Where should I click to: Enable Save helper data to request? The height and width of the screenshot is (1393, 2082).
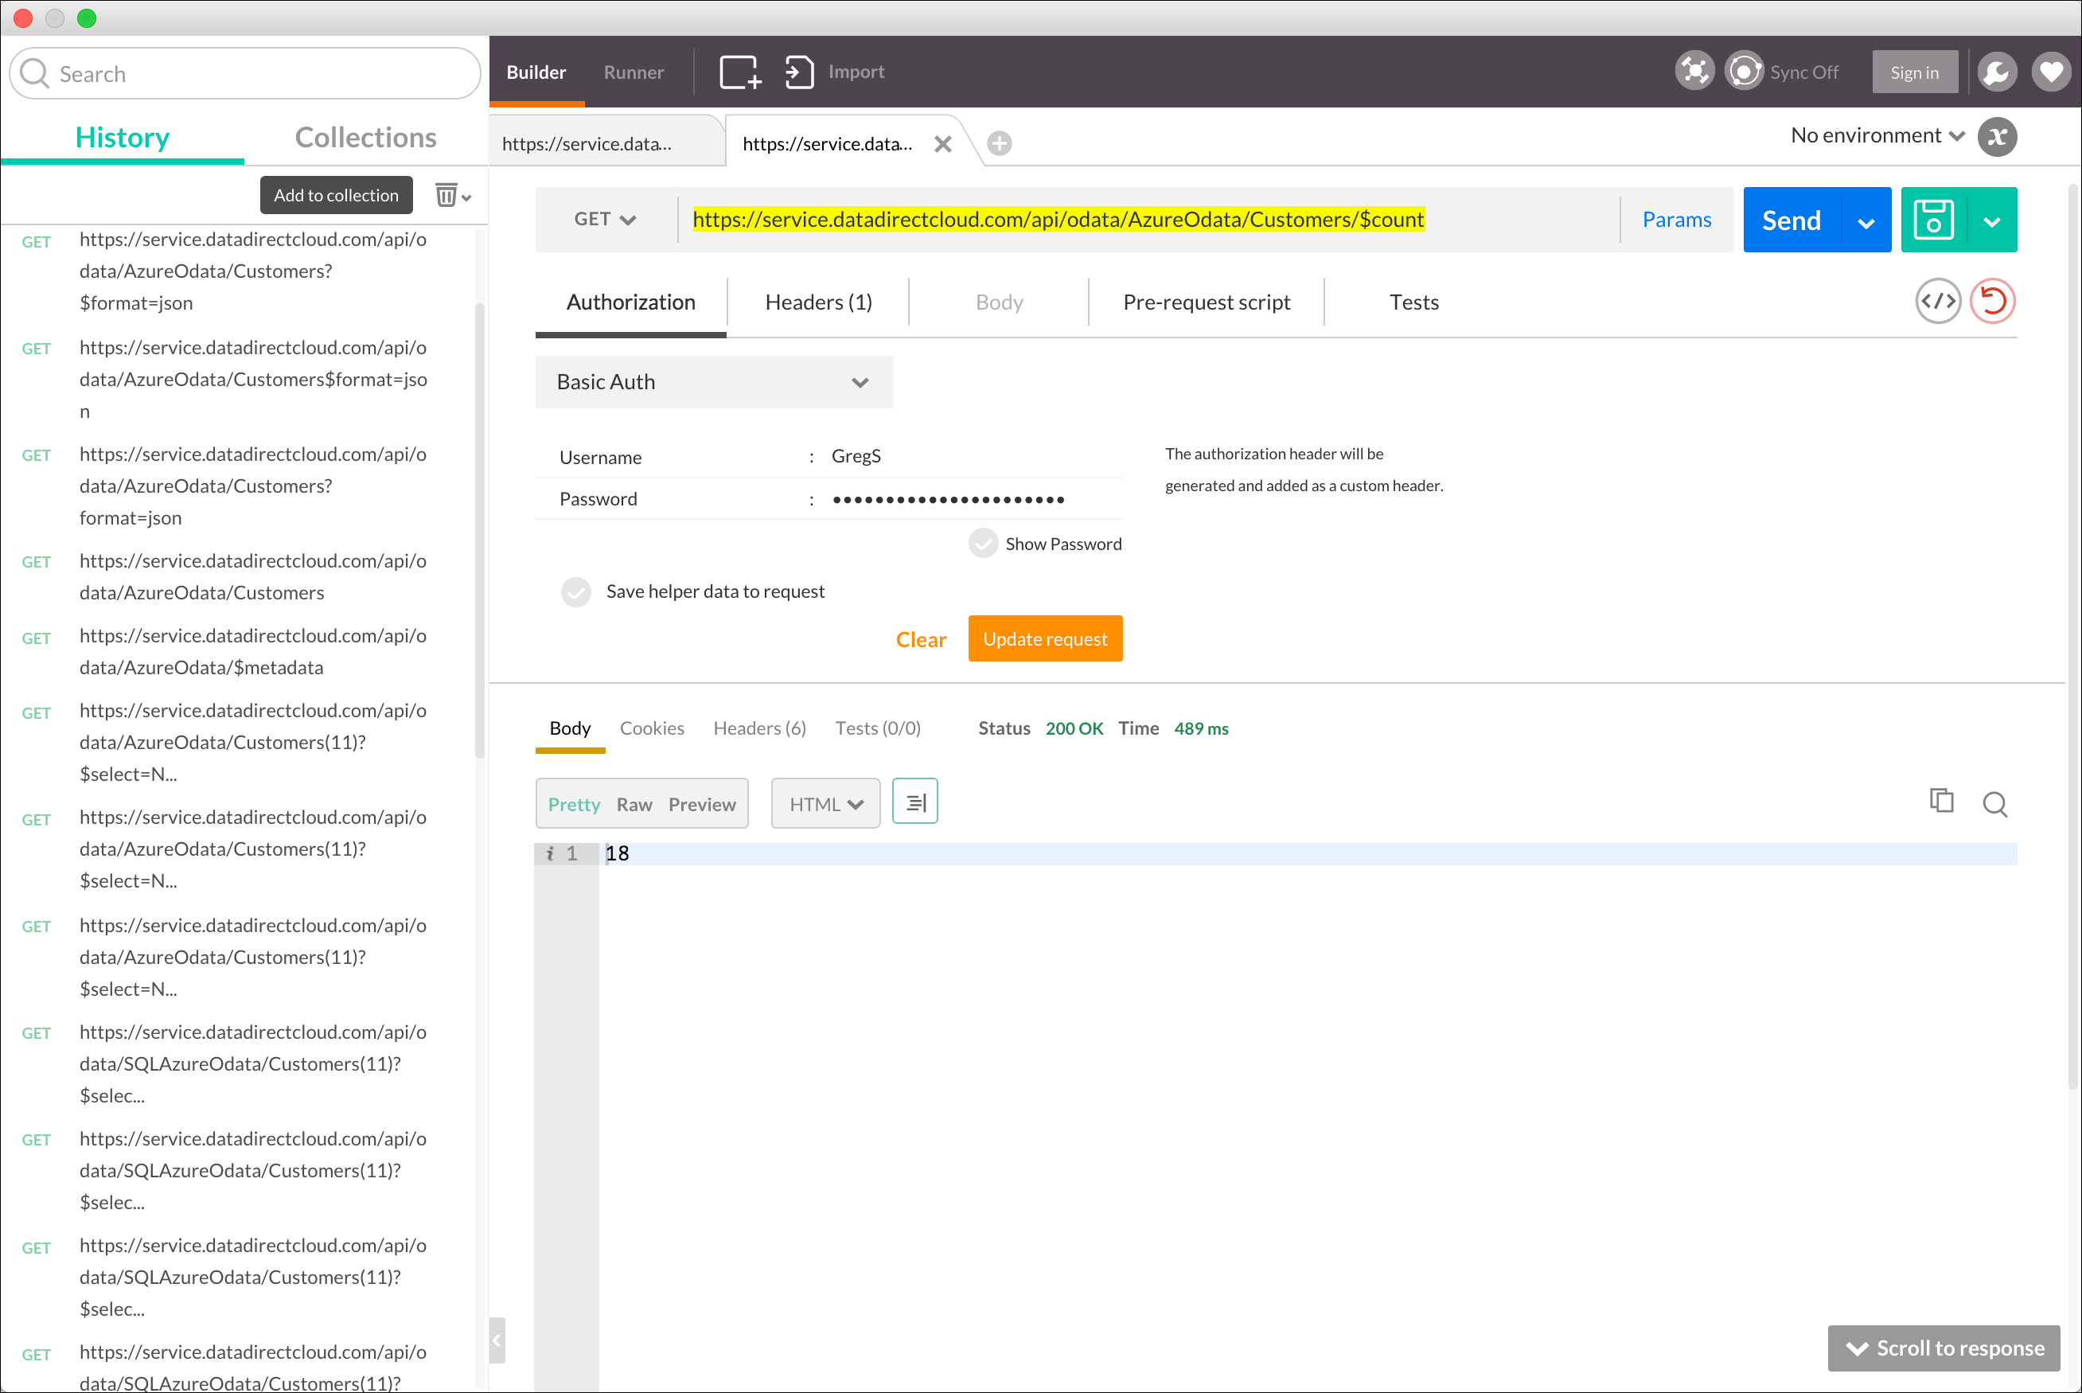[576, 591]
